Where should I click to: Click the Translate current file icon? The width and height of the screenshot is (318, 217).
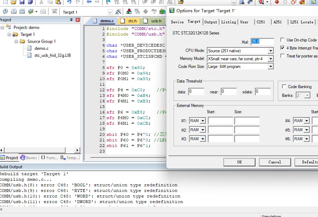[x=6, y=11]
